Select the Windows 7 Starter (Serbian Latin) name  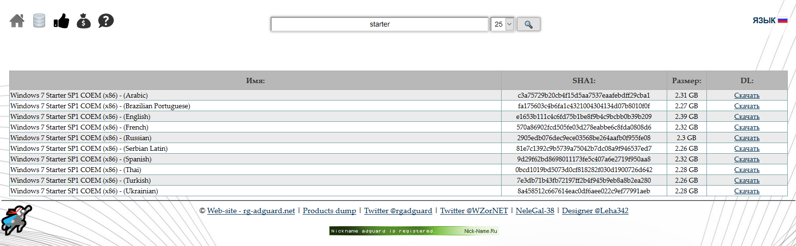point(89,148)
